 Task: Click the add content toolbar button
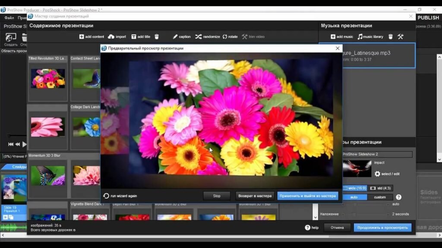[92, 37]
